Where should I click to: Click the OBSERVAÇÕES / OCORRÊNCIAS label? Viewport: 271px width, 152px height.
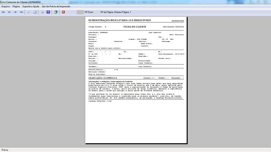[x=103, y=78]
